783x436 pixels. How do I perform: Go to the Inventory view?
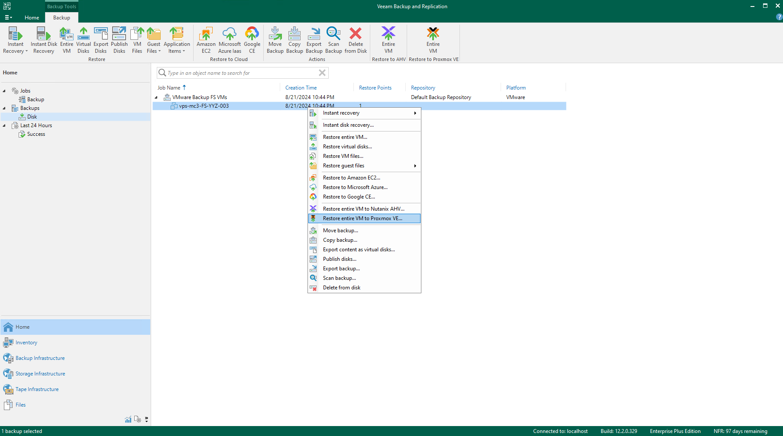pos(26,343)
